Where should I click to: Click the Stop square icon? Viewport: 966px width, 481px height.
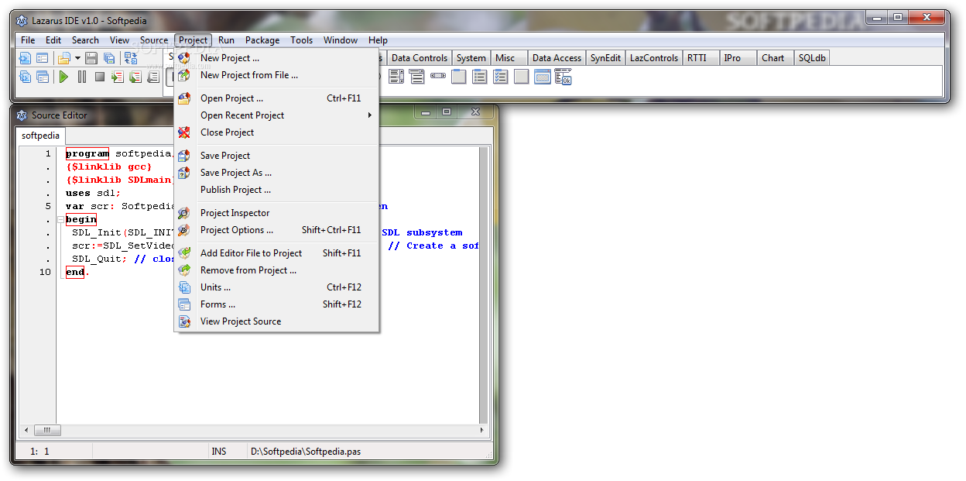pyautogui.click(x=100, y=77)
